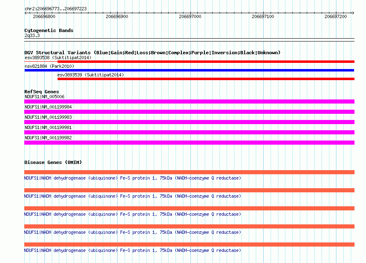Screen dimensions: 366x263
Task: Open the NDUFS1|NM_005006 transcript label
Action: click(x=44, y=97)
